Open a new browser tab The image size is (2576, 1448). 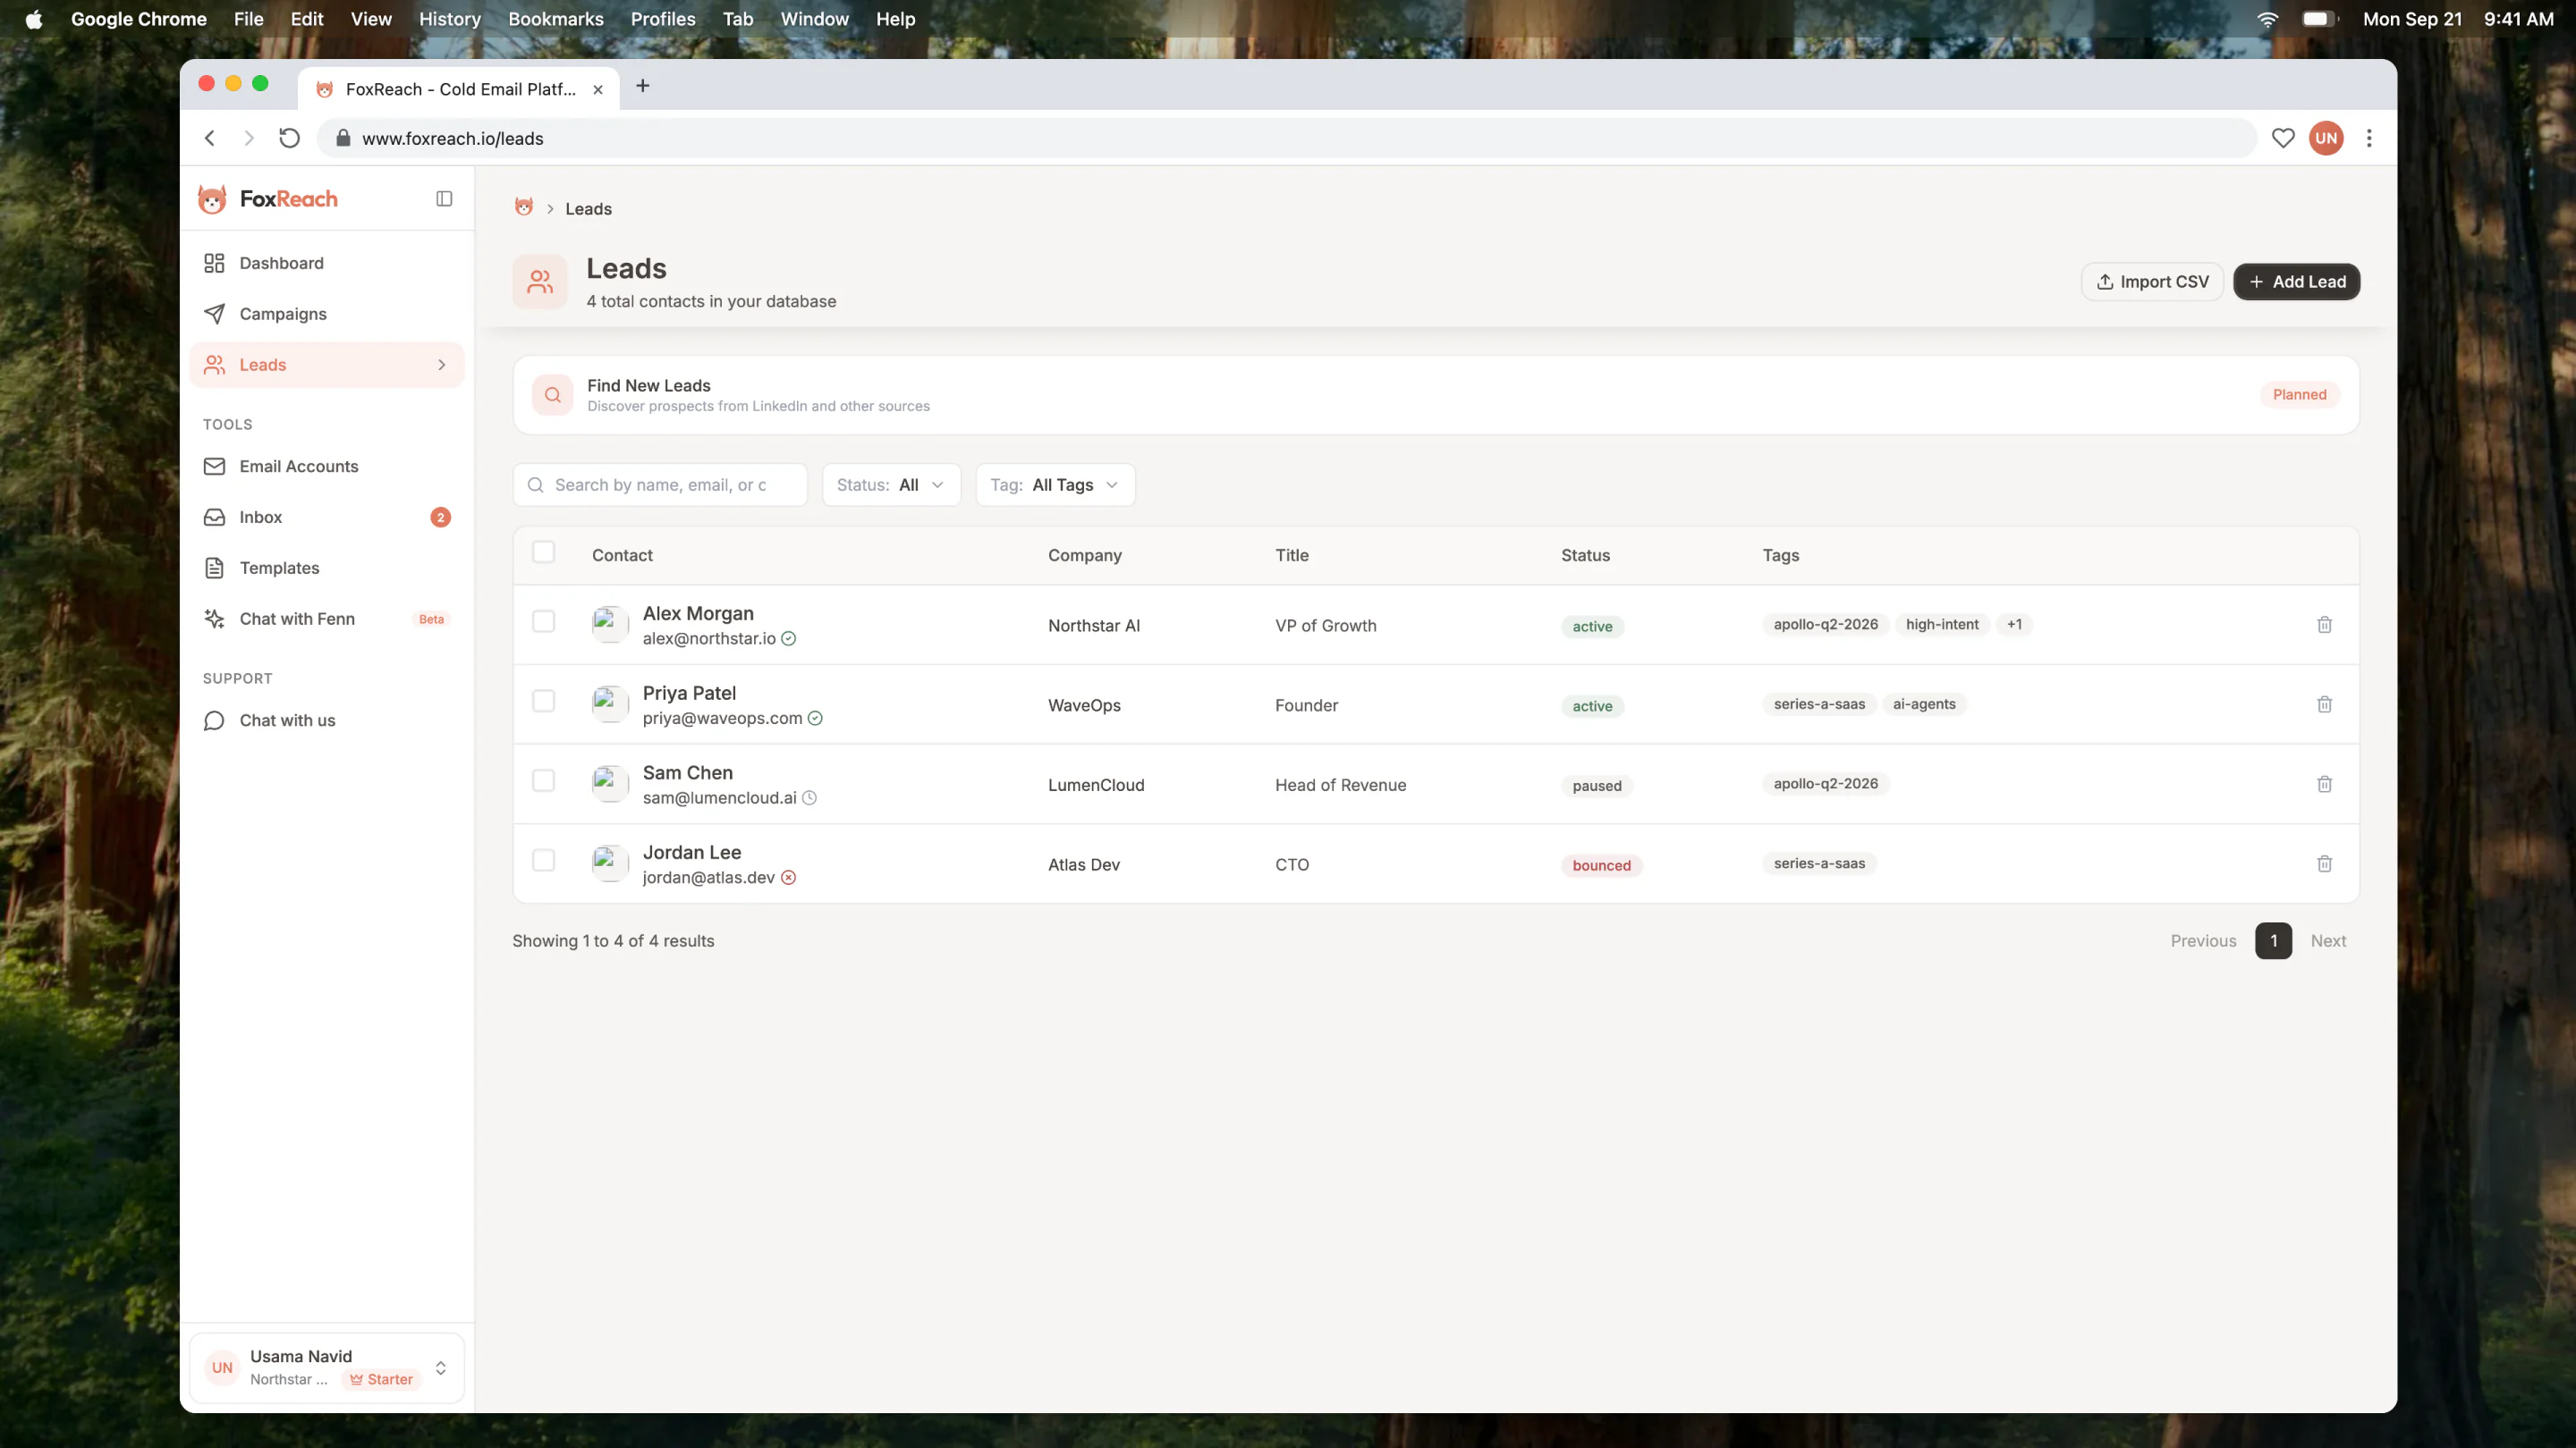click(643, 86)
